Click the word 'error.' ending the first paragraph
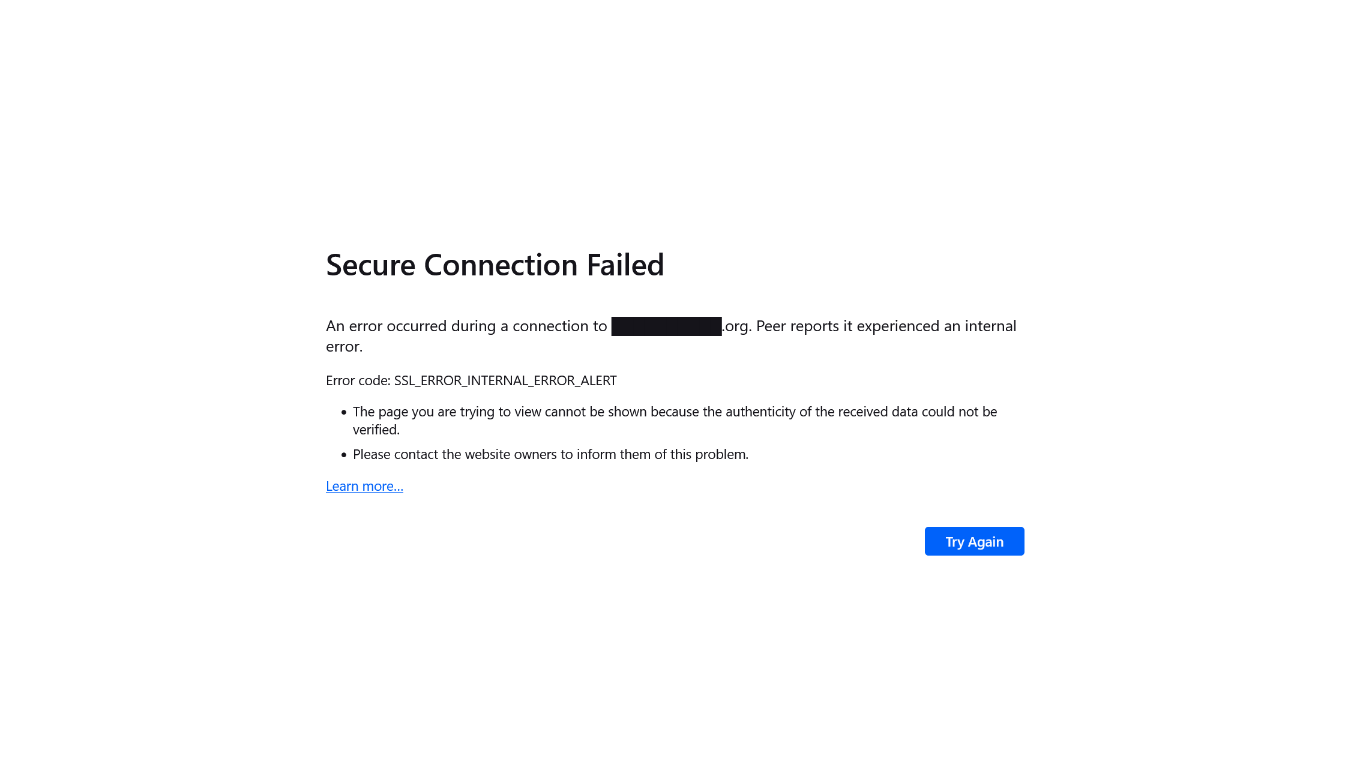1354x783 pixels. click(345, 346)
